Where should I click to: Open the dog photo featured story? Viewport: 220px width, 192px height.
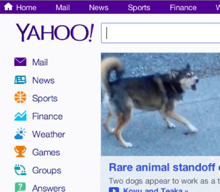click(160, 104)
